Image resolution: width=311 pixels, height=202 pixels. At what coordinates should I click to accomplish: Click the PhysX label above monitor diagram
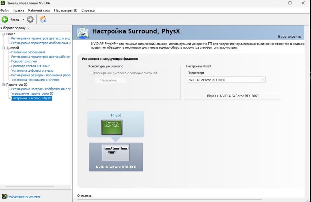116,115
